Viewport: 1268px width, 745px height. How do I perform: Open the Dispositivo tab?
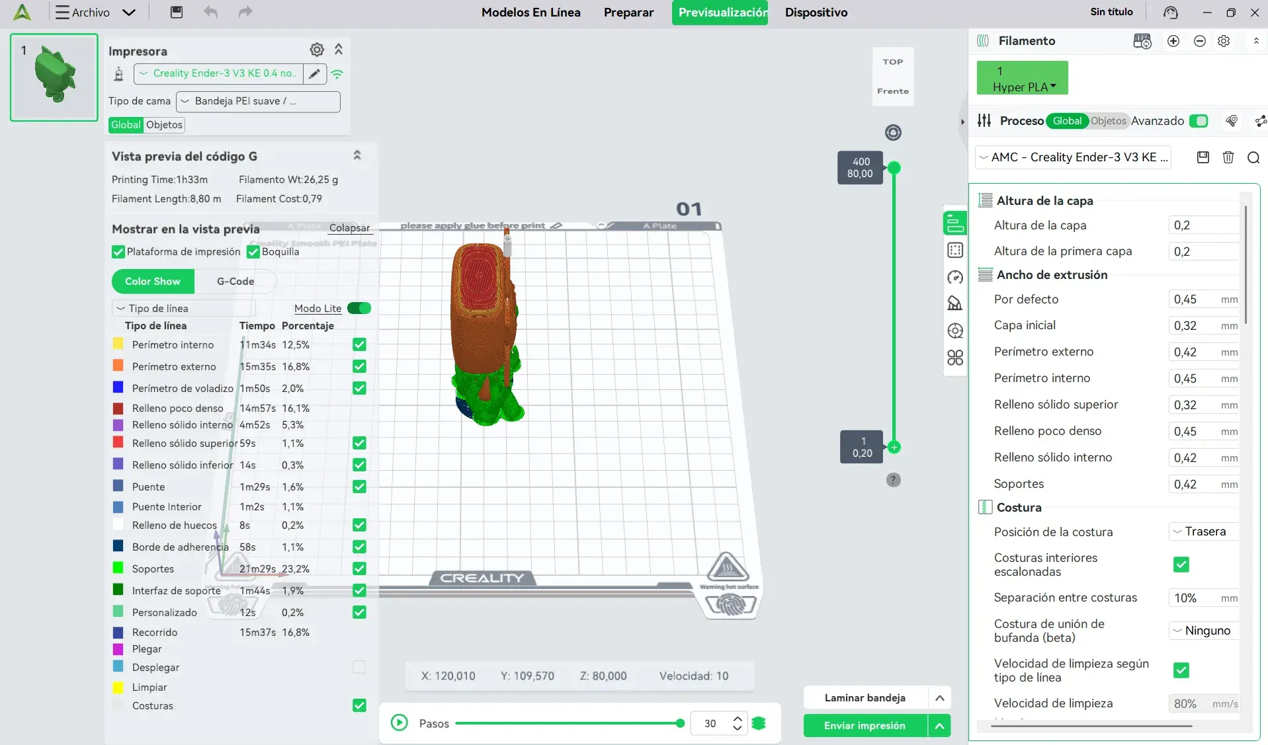click(816, 13)
